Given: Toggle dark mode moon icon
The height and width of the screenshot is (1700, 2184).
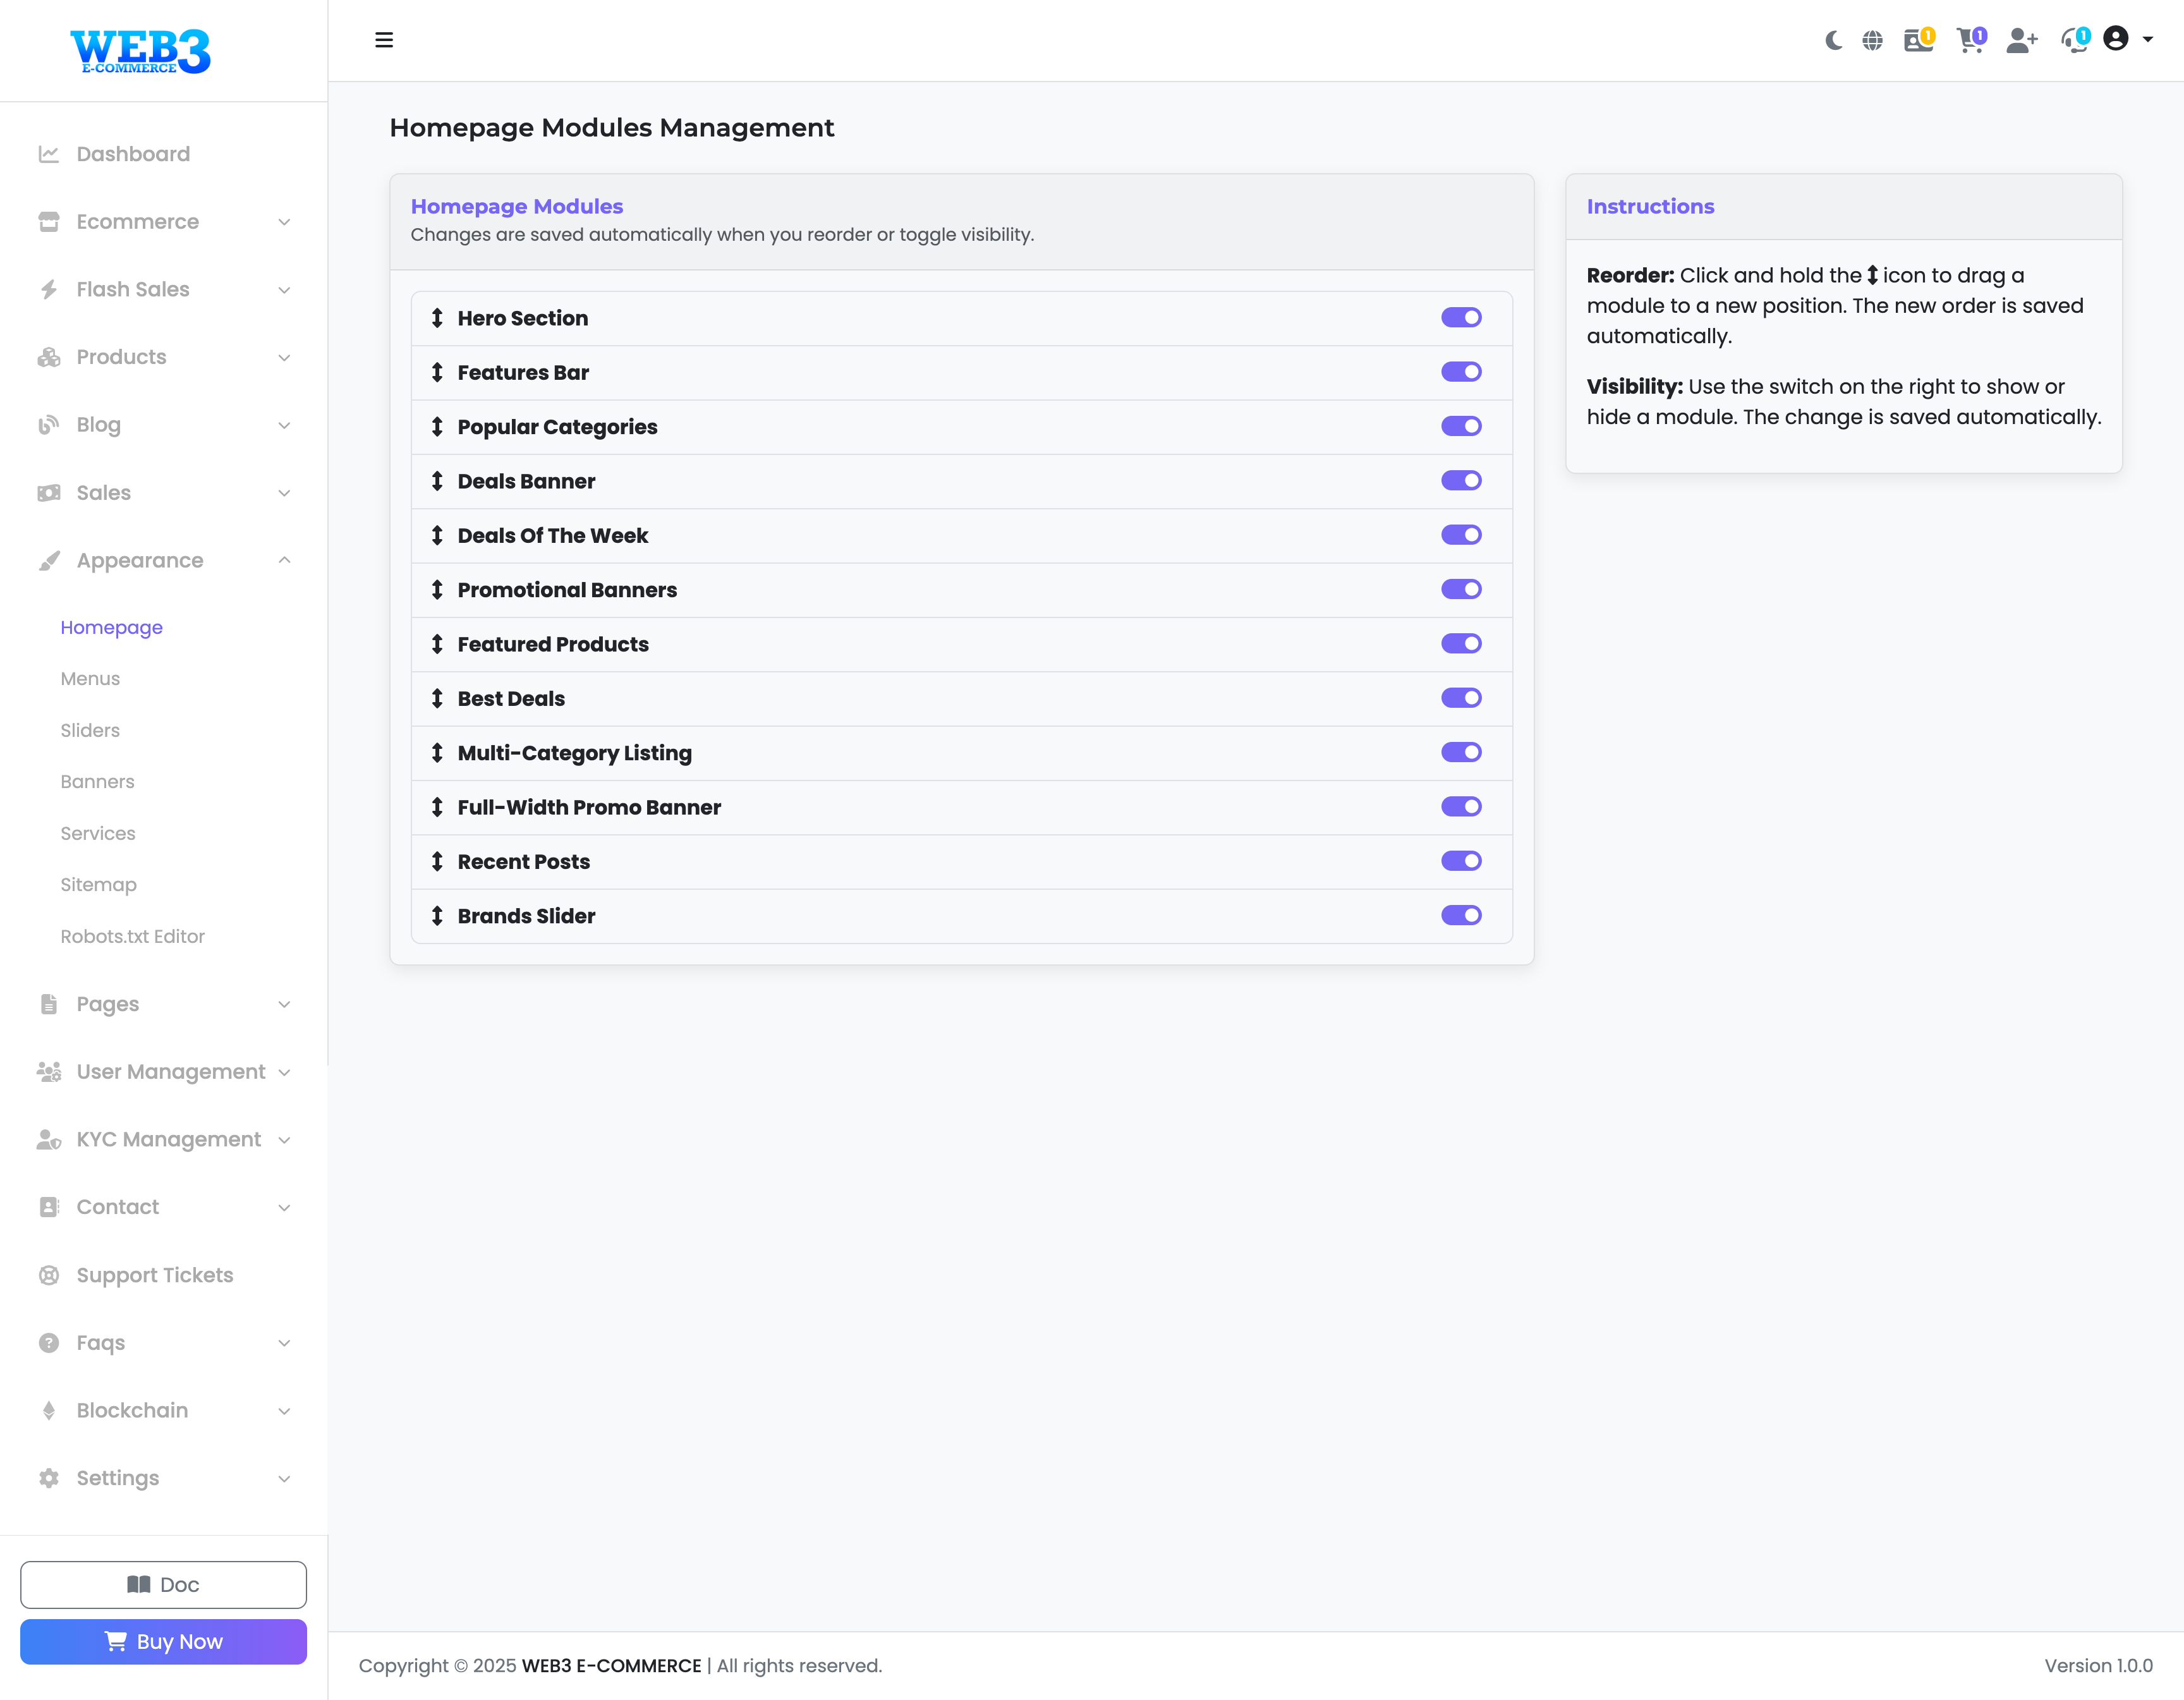Looking at the screenshot, I should [x=1833, y=40].
